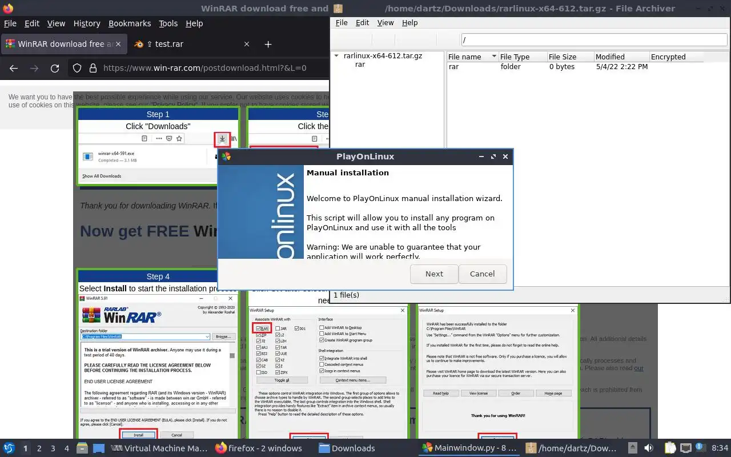This screenshot has width=731, height=457.
Task: Open clipboard manager tray icon
Action: tap(670, 448)
